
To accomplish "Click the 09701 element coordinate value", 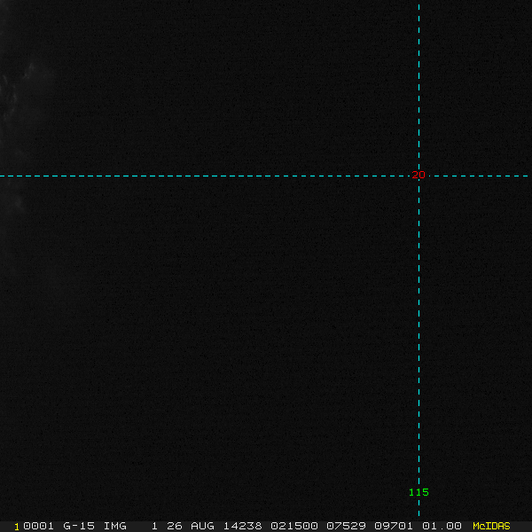I will coord(394,526).
